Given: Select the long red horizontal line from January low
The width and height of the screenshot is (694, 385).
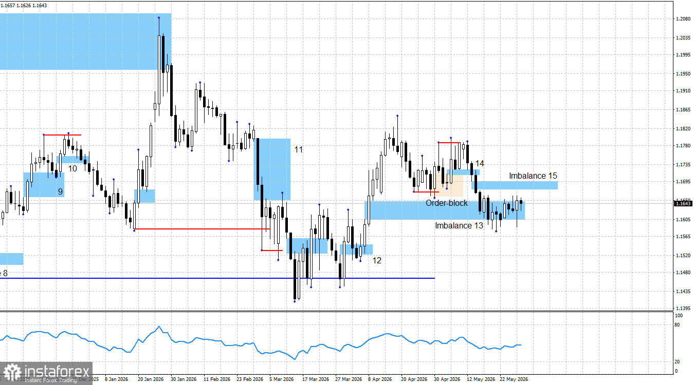Looking at the screenshot, I should 202,229.
